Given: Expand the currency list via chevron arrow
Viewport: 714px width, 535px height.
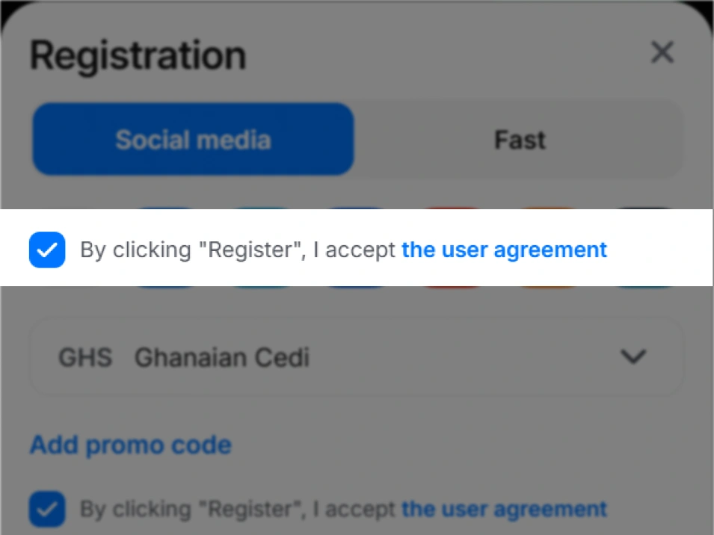Looking at the screenshot, I should [633, 357].
